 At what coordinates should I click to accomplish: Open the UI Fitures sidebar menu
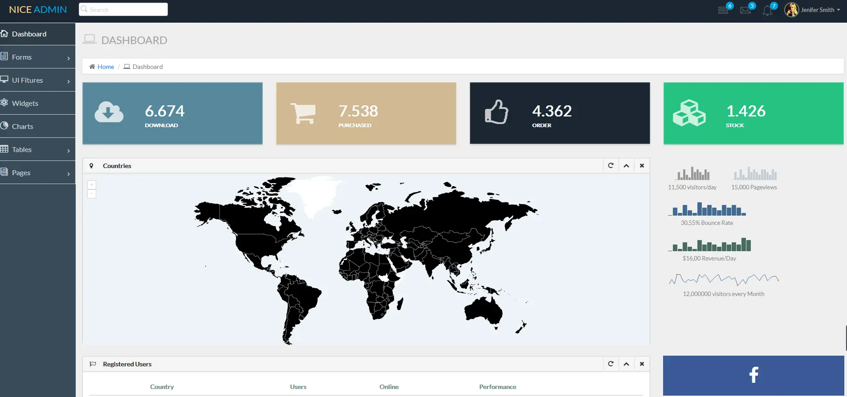37,80
